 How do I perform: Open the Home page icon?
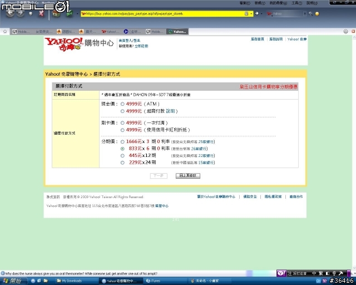pos(56,13)
